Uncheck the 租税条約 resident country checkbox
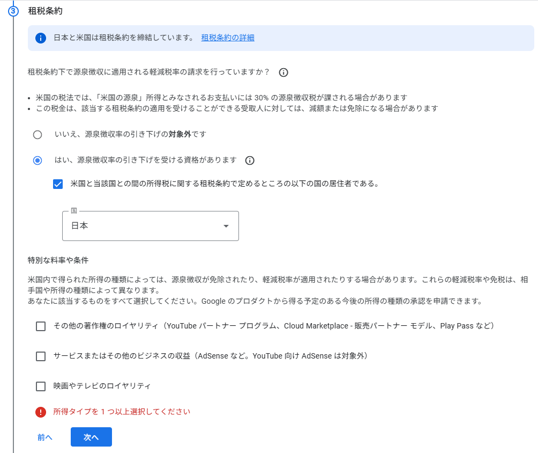538x453 pixels. coord(58,184)
